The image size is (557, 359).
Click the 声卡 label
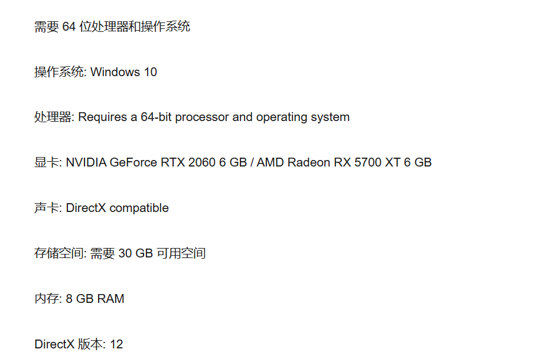(47, 208)
